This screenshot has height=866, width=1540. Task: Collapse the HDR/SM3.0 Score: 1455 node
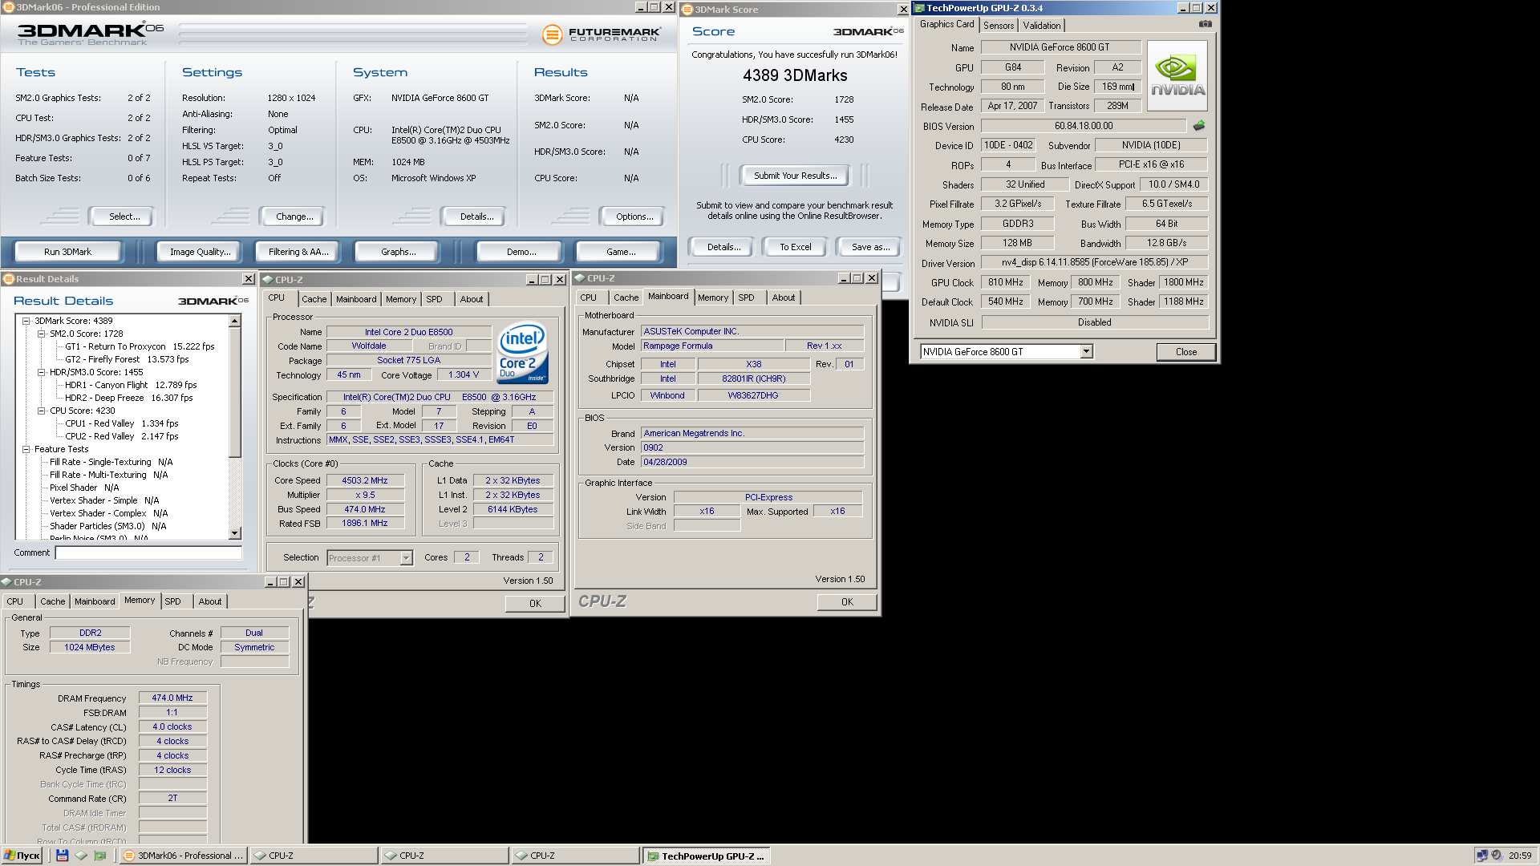[42, 372]
